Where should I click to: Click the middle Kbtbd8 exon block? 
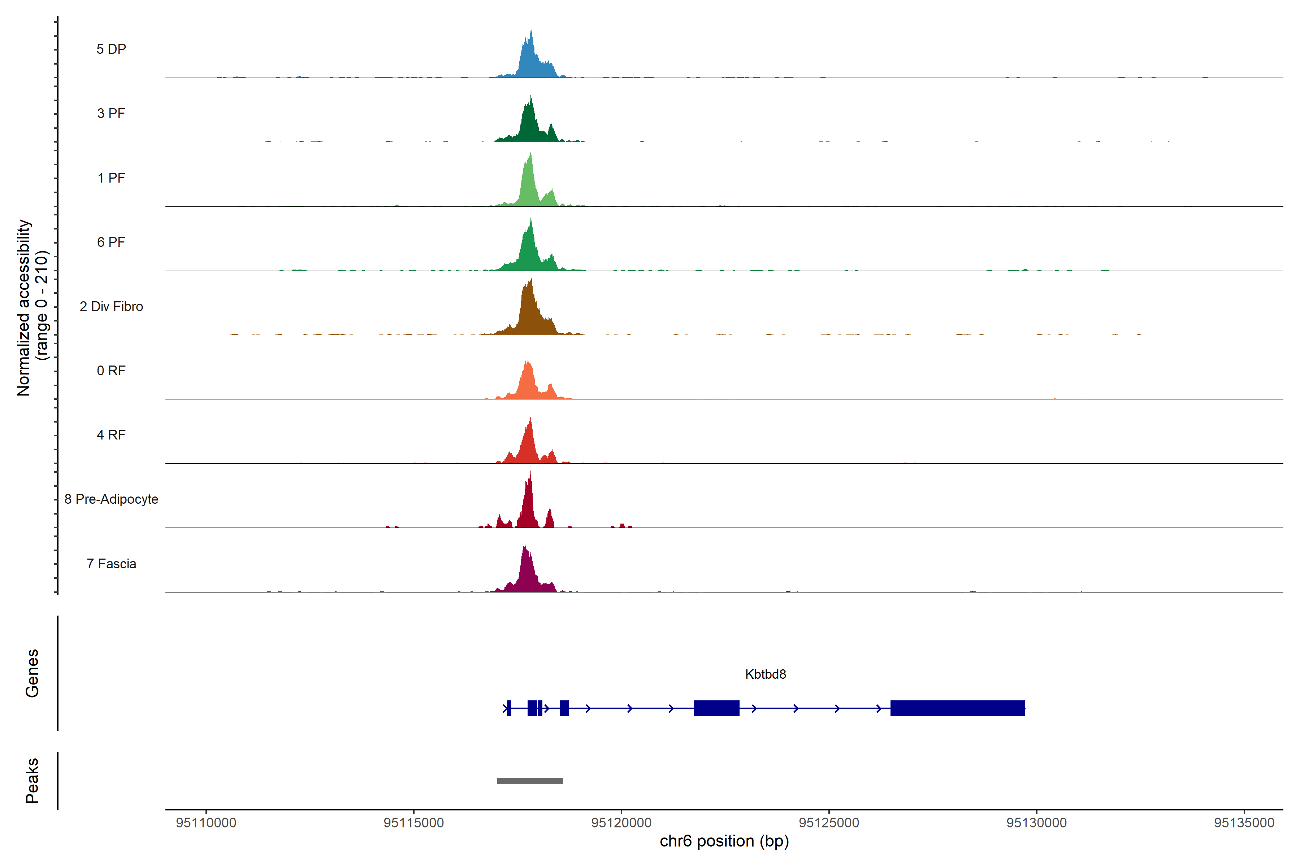(x=716, y=708)
